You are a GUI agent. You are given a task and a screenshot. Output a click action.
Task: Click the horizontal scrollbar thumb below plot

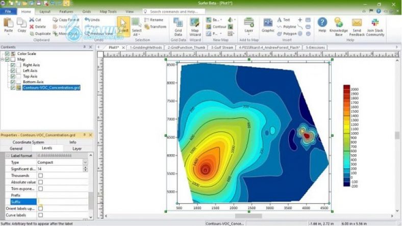point(248,216)
